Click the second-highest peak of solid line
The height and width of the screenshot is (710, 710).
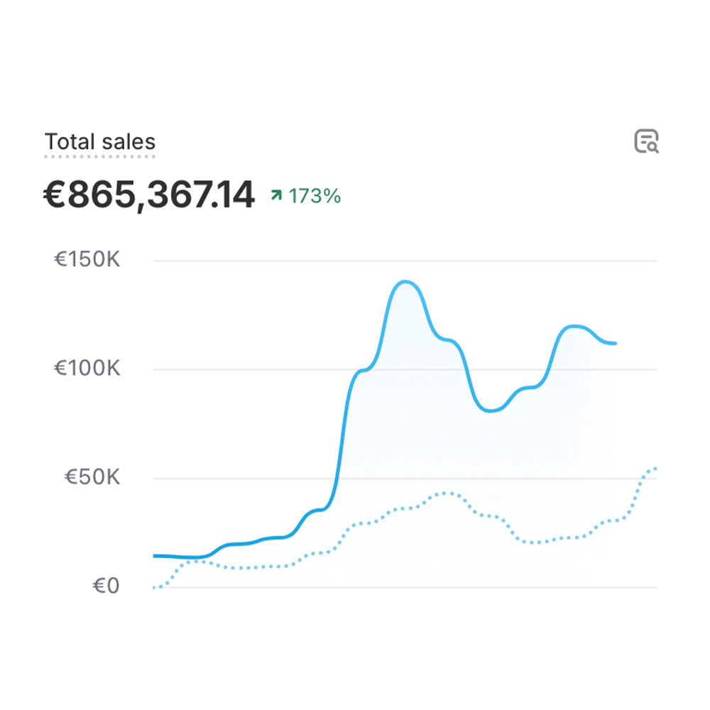pyautogui.click(x=575, y=326)
